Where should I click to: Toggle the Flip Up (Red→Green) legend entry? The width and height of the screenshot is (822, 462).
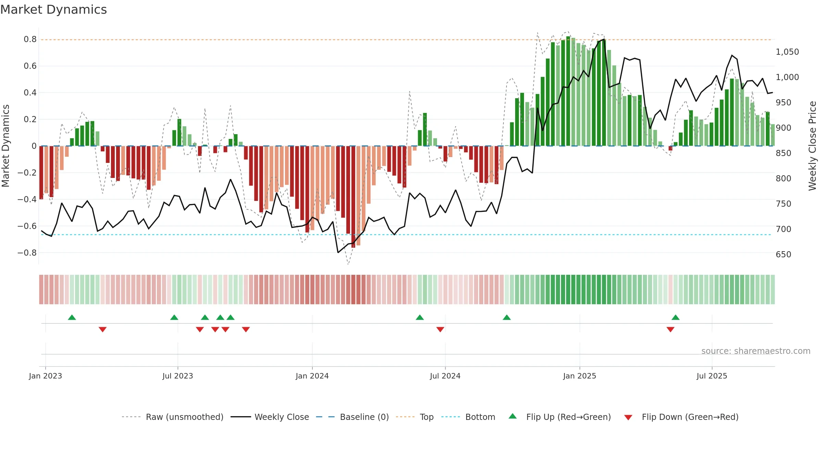[560, 417]
